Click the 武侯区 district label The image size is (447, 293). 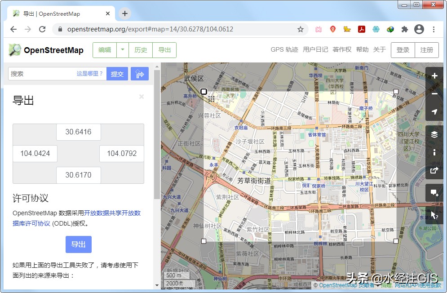pyautogui.click(x=194, y=79)
